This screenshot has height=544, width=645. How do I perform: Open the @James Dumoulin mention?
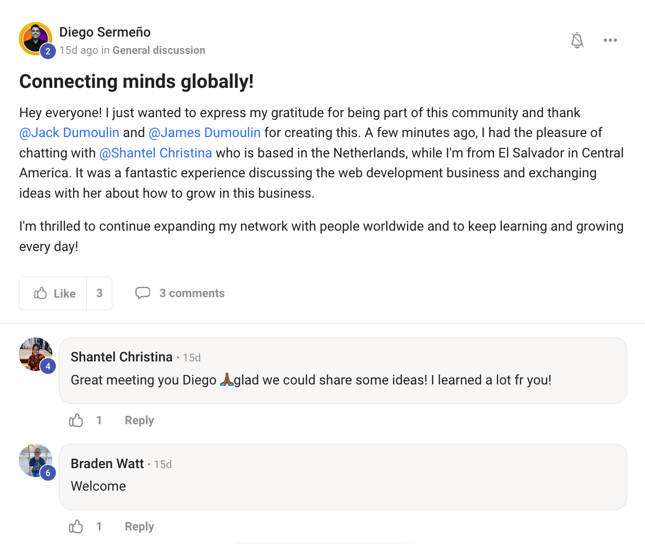click(x=205, y=133)
